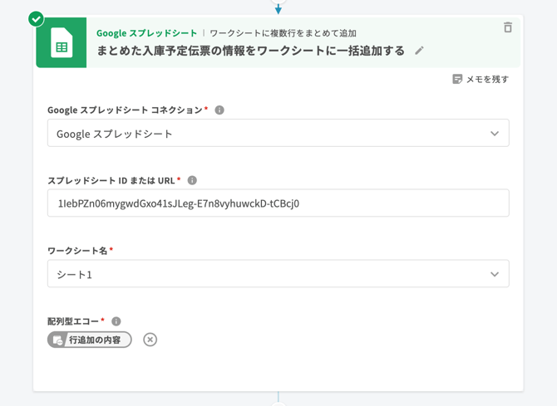Click the step title まとめた入庫予定伝票の情報

click(251, 51)
